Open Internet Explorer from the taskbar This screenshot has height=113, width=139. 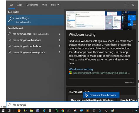point(44,111)
